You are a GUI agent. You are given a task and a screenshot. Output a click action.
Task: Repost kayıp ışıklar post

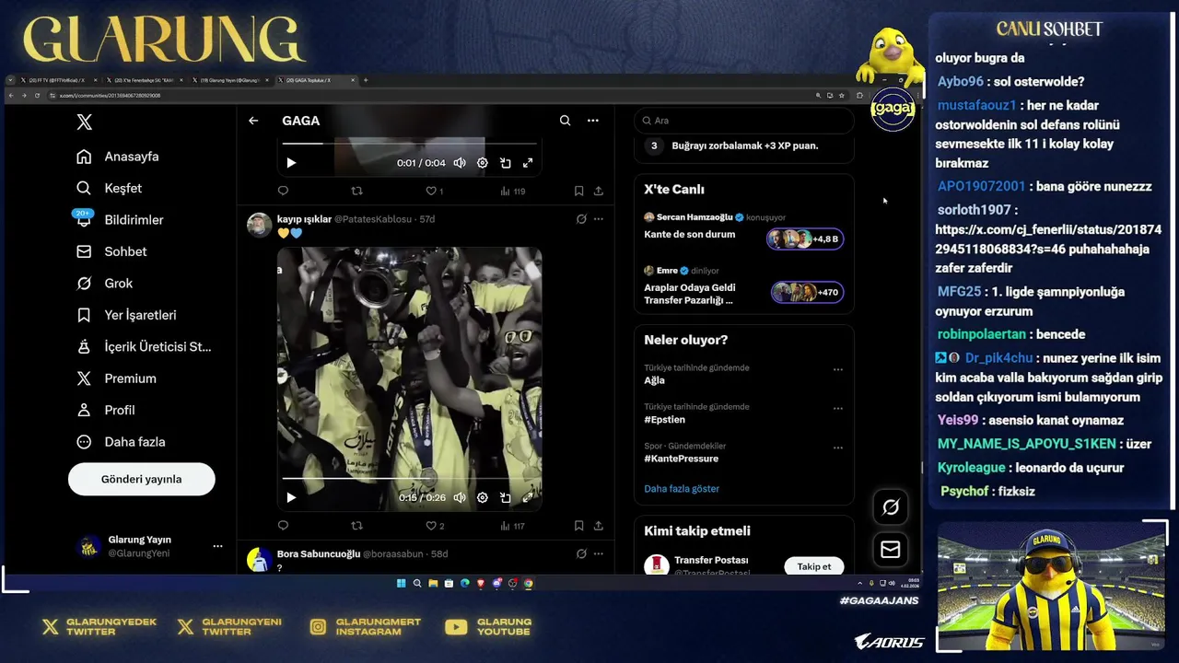(x=357, y=526)
